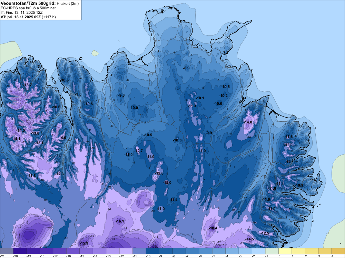Select the pale yellow legend swatch between 0 and 1
Screen dimensions: 345x258
(285, 251)
